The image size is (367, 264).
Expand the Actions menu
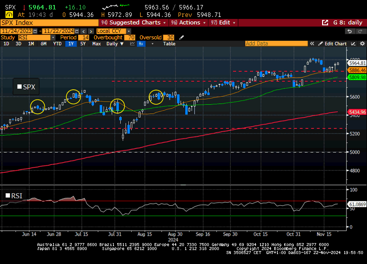click(188, 23)
